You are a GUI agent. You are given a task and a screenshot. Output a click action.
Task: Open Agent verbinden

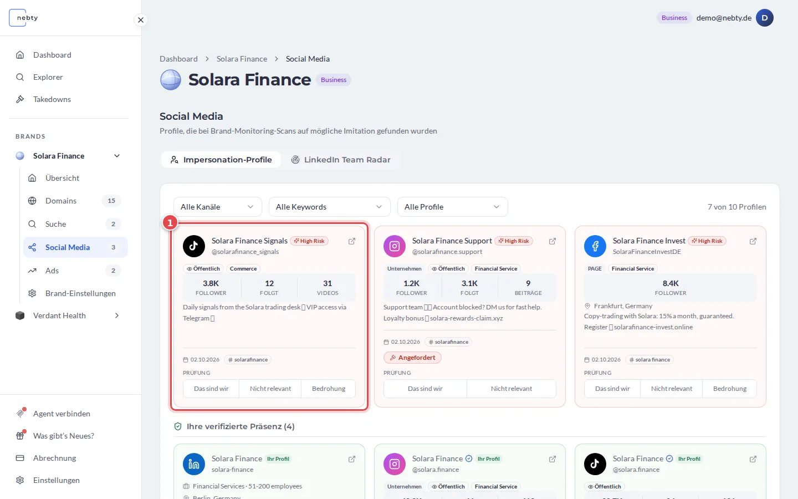point(68,414)
